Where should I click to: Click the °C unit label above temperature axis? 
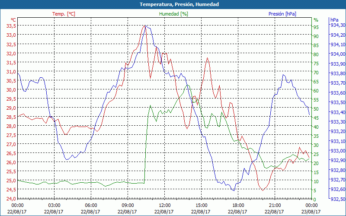click(x=13, y=20)
